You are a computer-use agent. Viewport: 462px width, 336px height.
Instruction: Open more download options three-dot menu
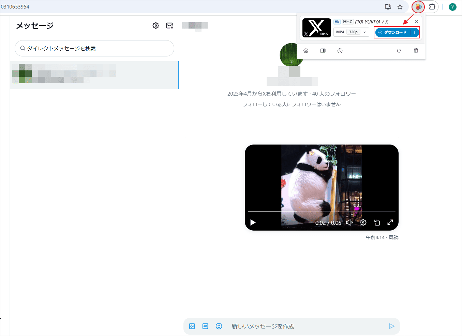point(415,32)
